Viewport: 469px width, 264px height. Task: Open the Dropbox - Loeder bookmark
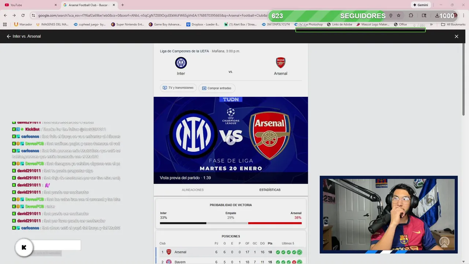tap(203, 25)
